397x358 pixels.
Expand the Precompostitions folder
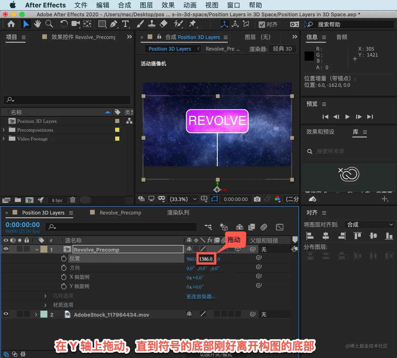tap(3, 130)
